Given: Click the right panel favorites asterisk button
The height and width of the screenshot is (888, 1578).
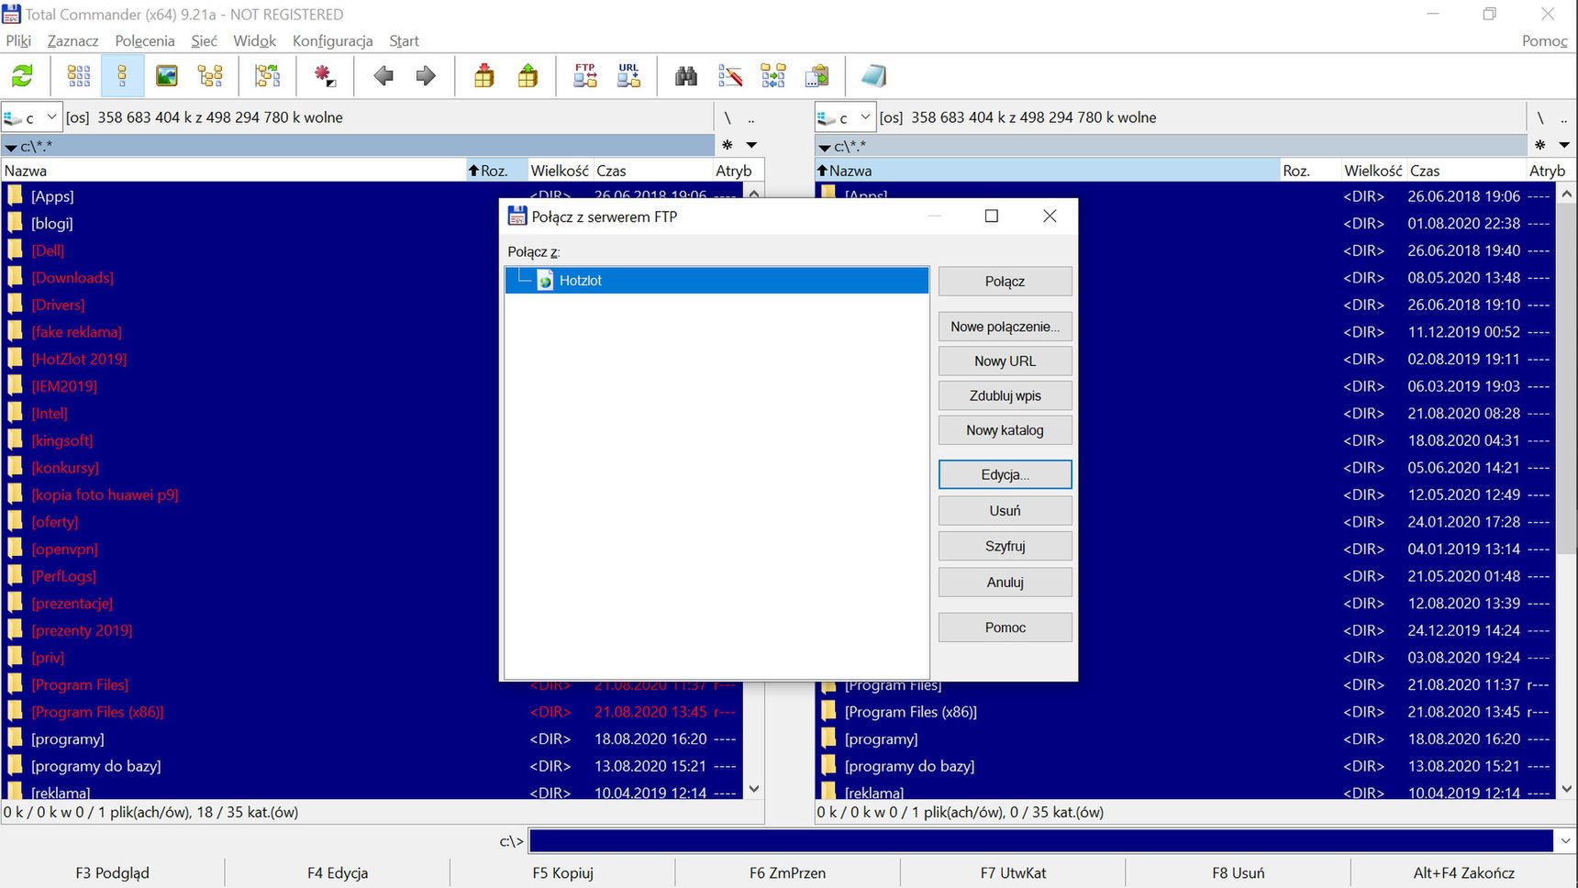Looking at the screenshot, I should (x=1540, y=145).
